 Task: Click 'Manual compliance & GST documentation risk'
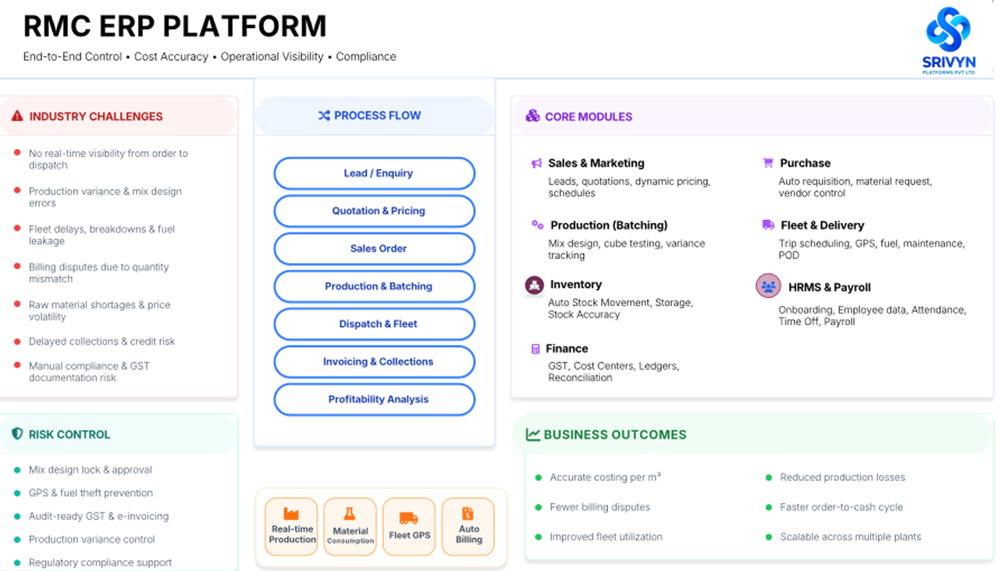tap(89, 371)
